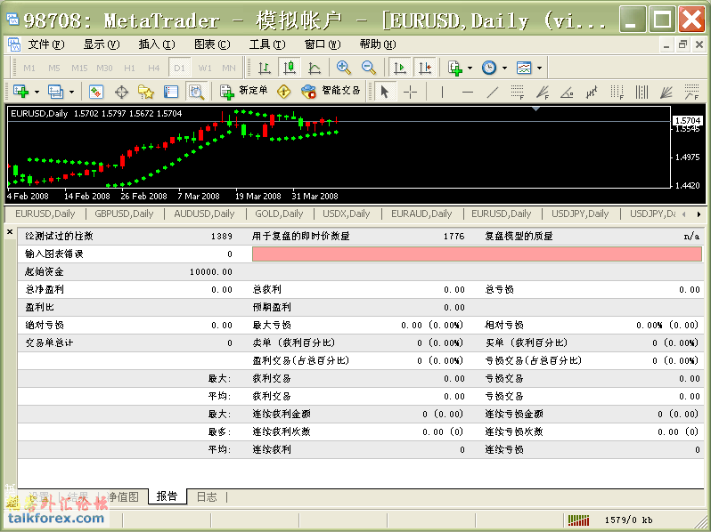This screenshot has height=532, width=711.
Task: Toggle the Terminal window icon
Action: pos(171,92)
